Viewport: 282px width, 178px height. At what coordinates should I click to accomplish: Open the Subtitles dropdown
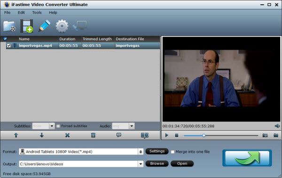52,126
